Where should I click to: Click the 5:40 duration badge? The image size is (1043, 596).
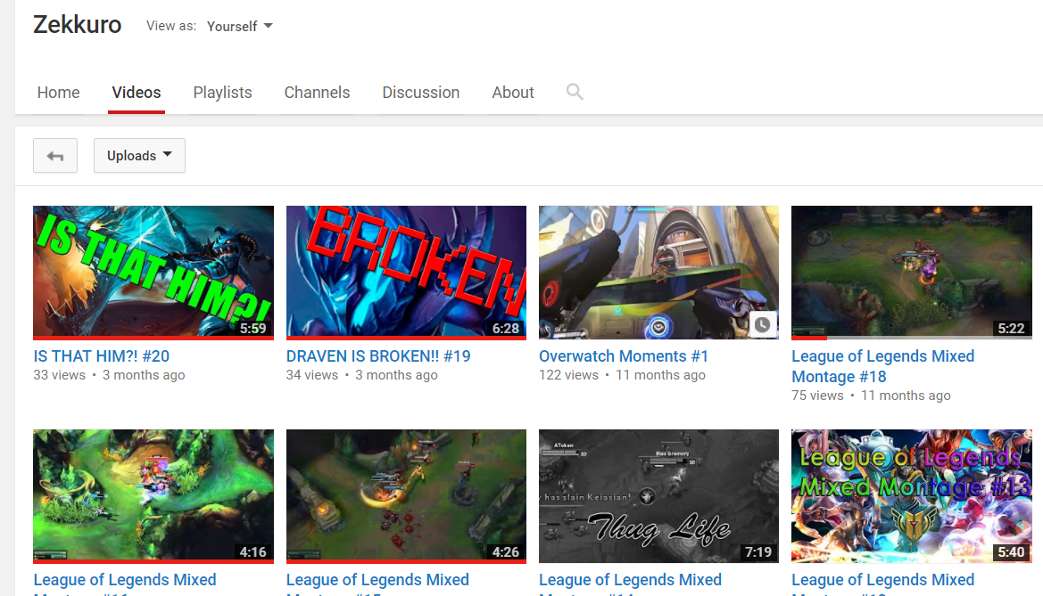1011,552
